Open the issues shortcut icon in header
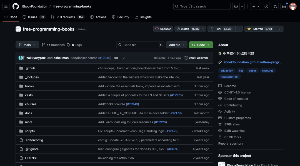This screenshot has height=166, width=300. click(x=266, y=6)
